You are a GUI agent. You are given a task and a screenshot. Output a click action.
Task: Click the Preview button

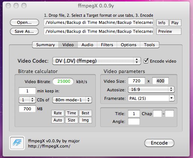[169, 31]
